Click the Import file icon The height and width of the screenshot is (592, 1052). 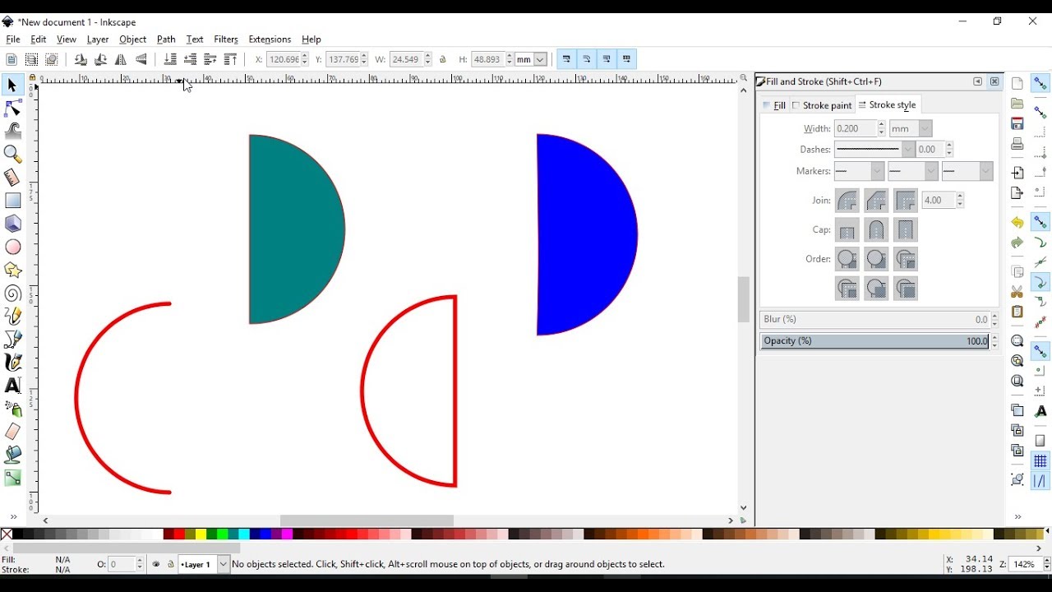pos(1017,173)
